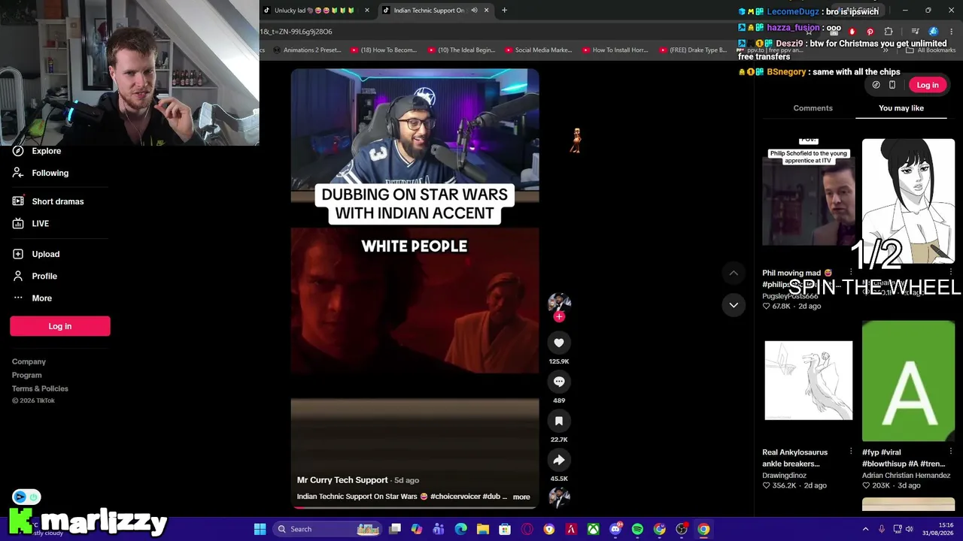Switch to the Comments tab
The image size is (963, 541).
click(x=813, y=108)
